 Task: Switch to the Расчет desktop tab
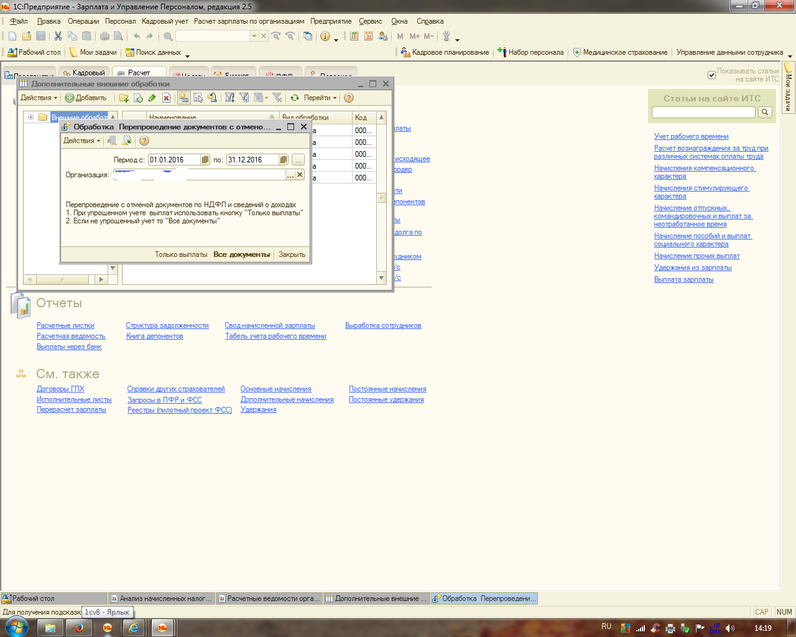[x=139, y=73]
